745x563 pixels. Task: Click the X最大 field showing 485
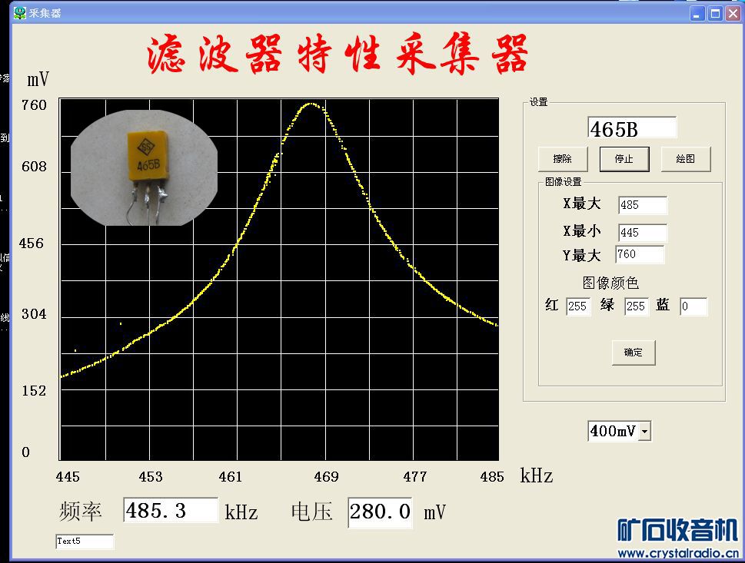[643, 205]
